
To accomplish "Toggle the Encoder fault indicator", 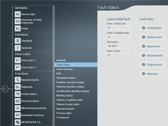I will tap(144, 55).
